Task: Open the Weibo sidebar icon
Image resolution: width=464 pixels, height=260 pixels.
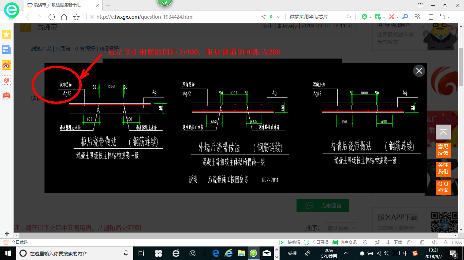Action: (x=6, y=65)
